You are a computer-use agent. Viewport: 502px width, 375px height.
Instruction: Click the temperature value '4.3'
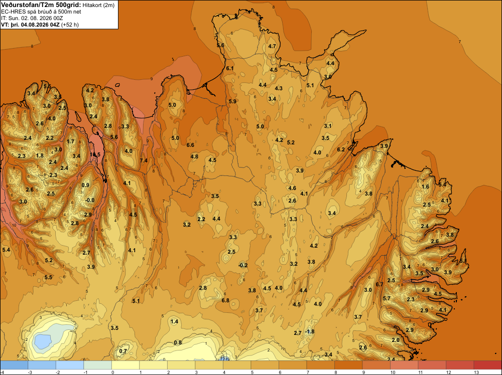pos(279,89)
